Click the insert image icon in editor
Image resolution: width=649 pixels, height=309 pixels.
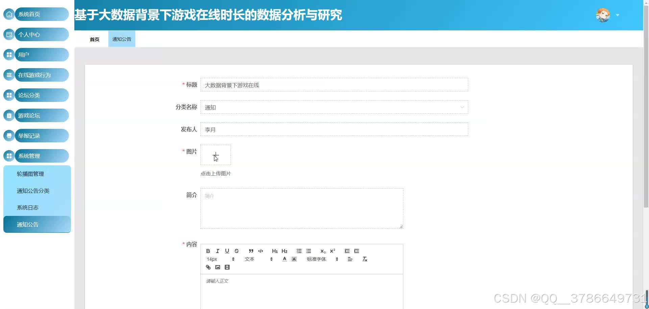tap(217, 267)
